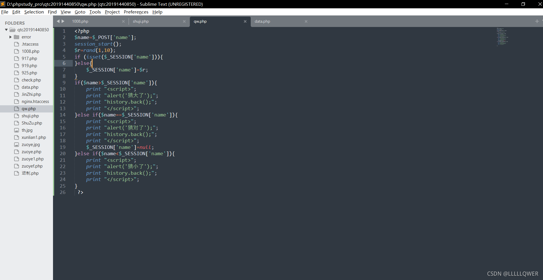Open .htaccess in the sidebar

(30, 44)
